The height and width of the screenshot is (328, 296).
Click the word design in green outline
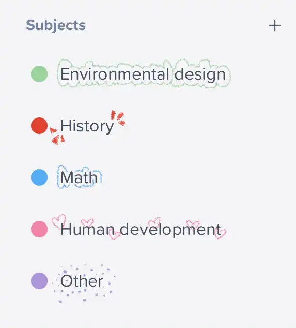[200, 75]
